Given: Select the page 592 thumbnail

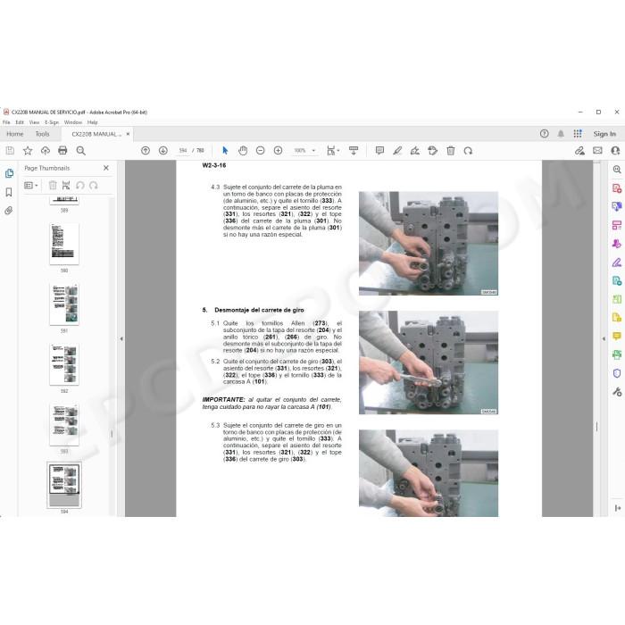Looking at the screenshot, I should point(64,364).
